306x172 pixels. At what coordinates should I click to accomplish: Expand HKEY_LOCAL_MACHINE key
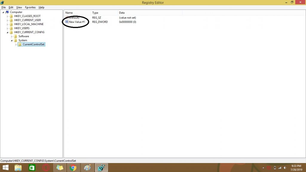click(7, 24)
